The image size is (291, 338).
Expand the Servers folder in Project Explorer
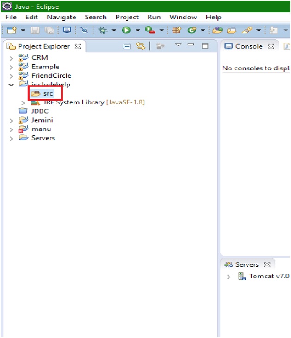click(x=12, y=139)
